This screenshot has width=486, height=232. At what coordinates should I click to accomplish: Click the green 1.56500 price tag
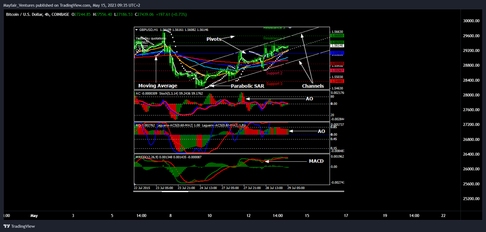point(337,36)
